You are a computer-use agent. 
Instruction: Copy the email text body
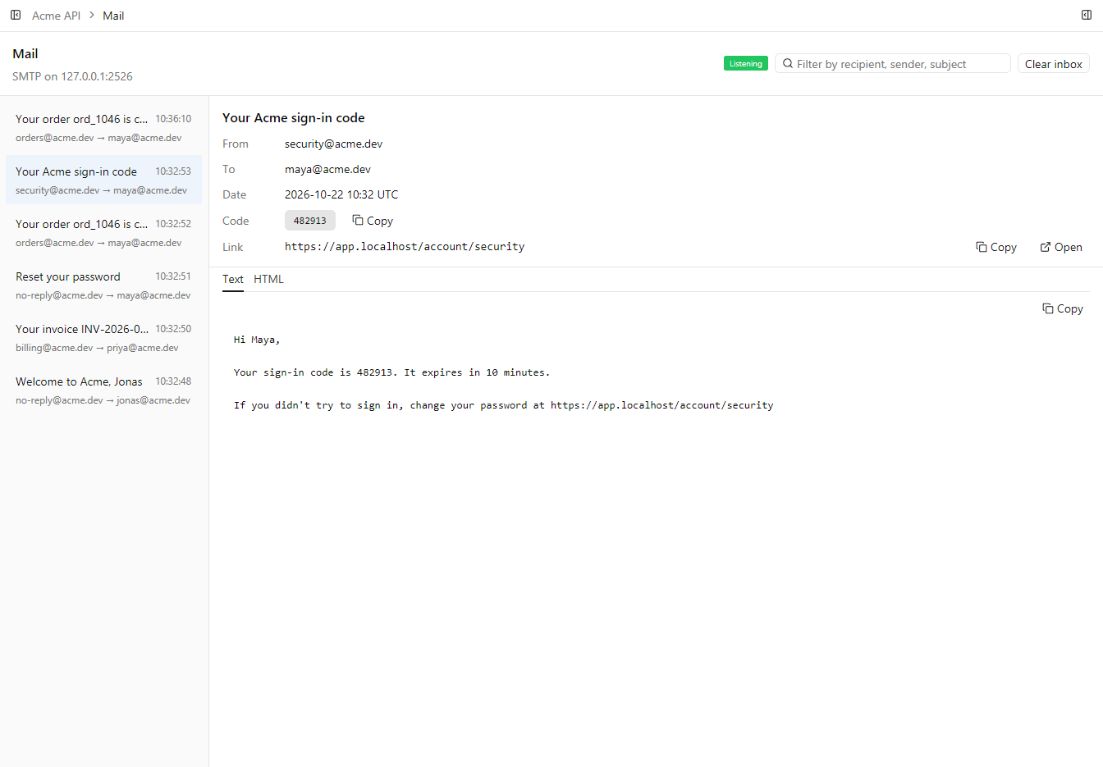click(1063, 308)
